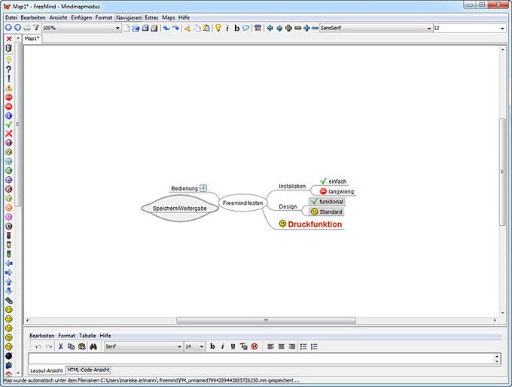Viewport: 512px width, 387px height.
Task: Add the blue info icon from sidebar
Action: click(9, 116)
